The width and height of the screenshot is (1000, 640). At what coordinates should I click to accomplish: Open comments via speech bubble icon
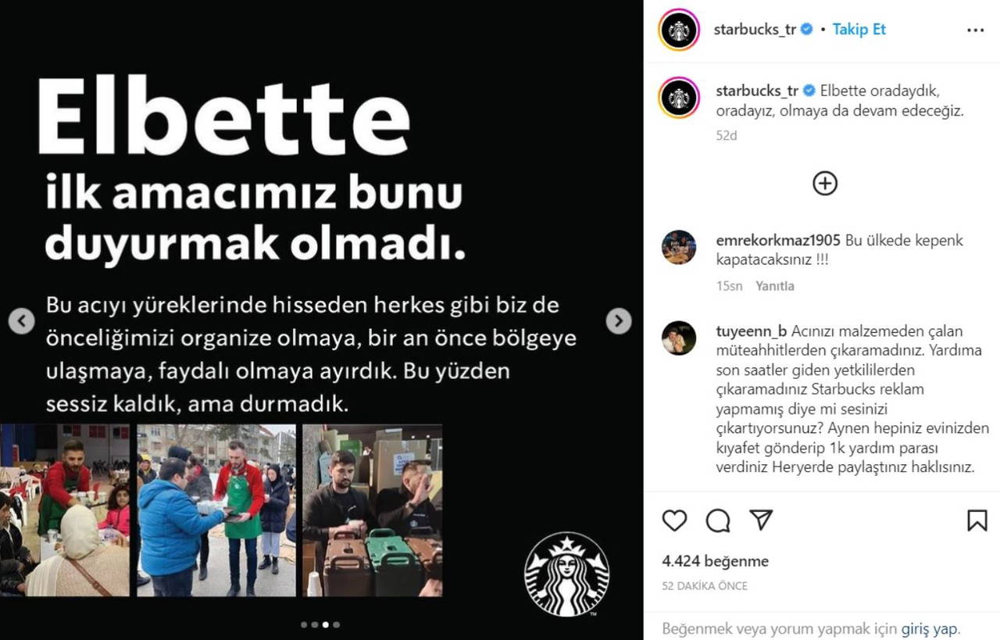click(x=718, y=520)
